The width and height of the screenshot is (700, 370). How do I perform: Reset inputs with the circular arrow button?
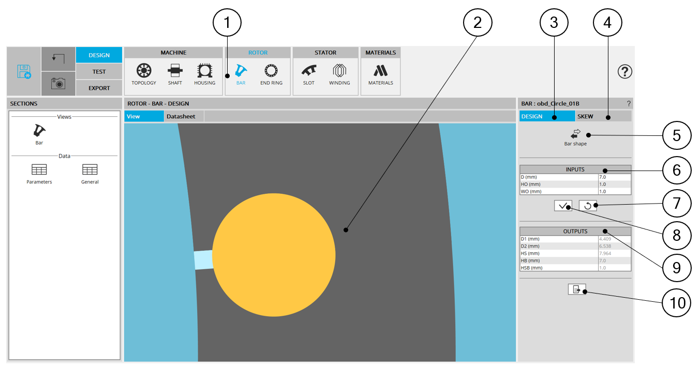tap(588, 206)
